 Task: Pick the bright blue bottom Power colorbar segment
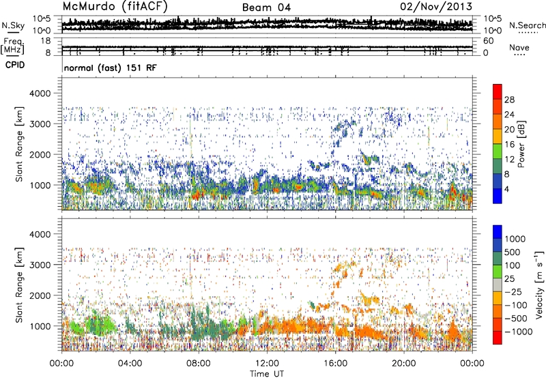point(498,196)
